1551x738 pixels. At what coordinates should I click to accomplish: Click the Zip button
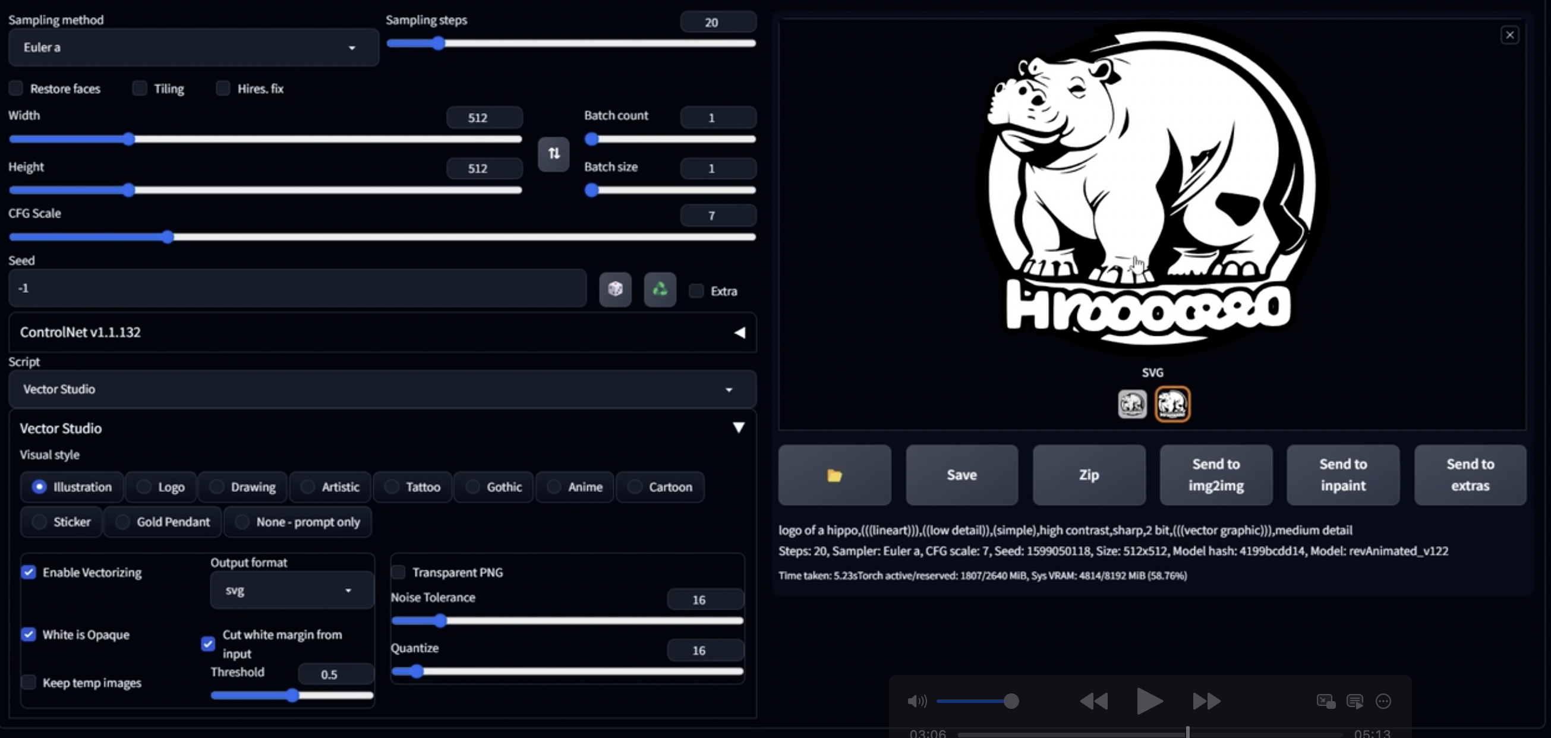(1089, 475)
